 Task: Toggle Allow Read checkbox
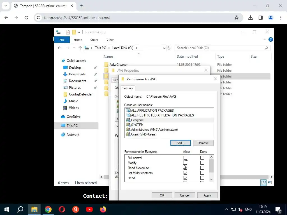pos(185,178)
